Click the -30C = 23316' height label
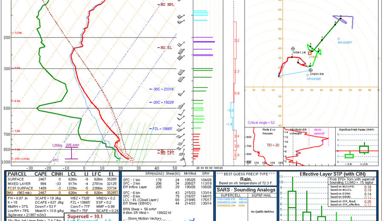Viewport: 383px width, 221px height. pyautogui.click(x=162, y=89)
